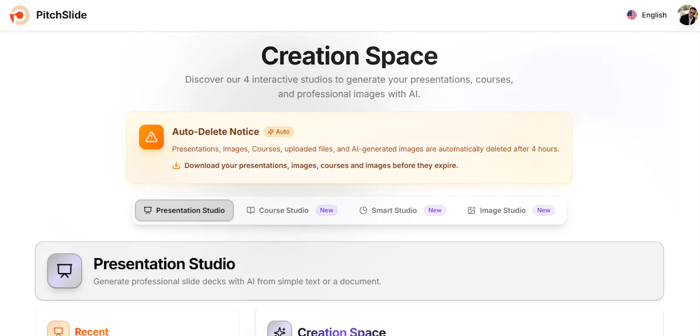Click the Image Studio picture icon

(472, 210)
